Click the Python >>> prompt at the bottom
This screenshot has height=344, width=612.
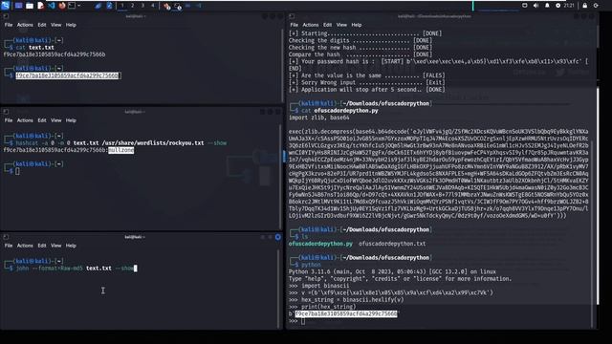tap(294, 321)
